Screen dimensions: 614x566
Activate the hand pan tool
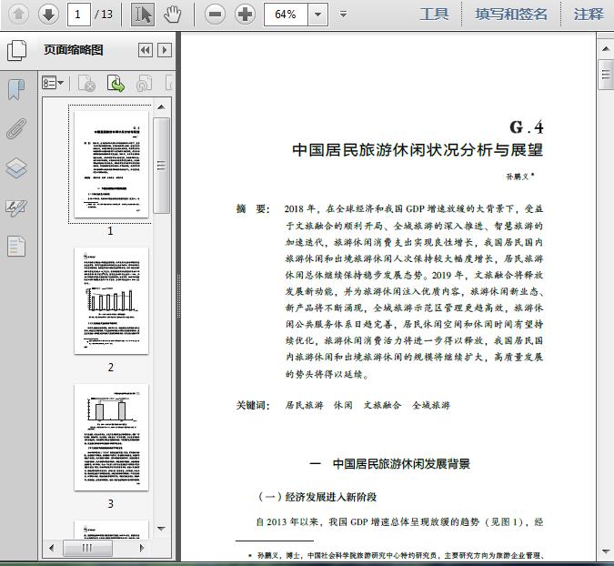point(172,15)
